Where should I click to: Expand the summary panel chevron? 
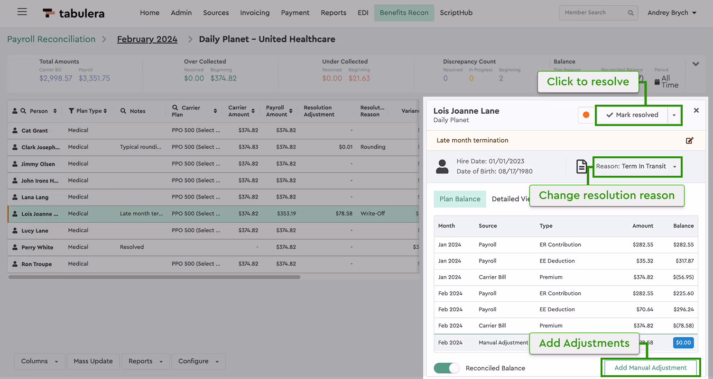tap(696, 64)
